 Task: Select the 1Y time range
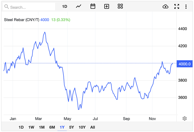(x=62, y=127)
